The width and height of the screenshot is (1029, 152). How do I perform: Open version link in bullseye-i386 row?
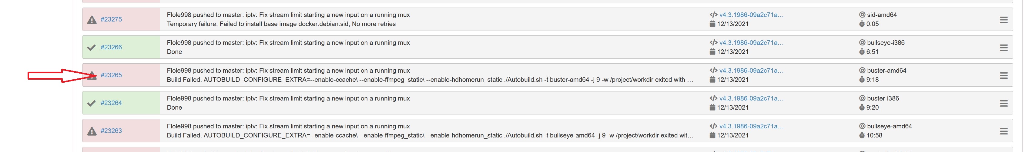[751, 43]
